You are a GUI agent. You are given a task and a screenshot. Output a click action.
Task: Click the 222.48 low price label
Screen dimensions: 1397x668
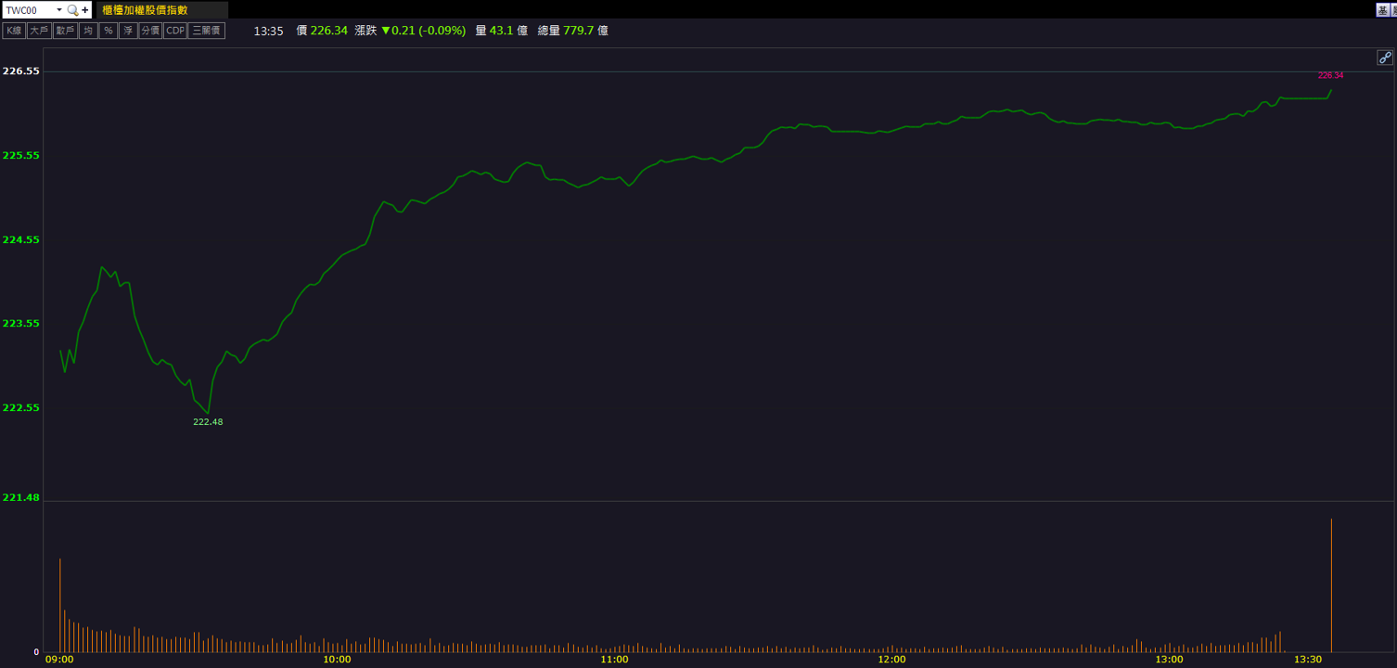[208, 422]
